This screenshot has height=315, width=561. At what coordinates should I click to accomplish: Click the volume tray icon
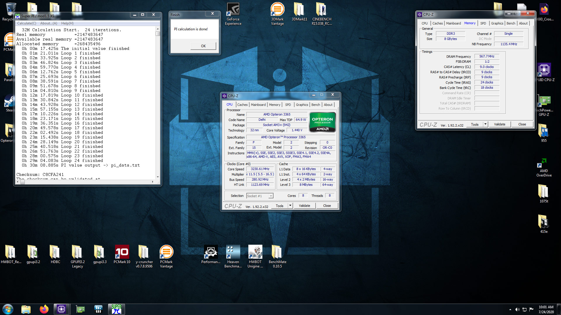(x=517, y=309)
